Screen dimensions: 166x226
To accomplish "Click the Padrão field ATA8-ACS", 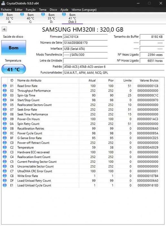I will 114,67.
